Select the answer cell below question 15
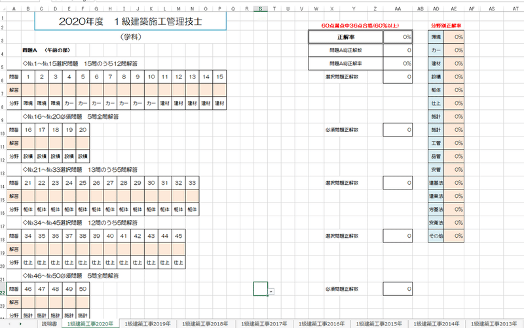Viewport: 524px width, 328px height. click(219, 90)
